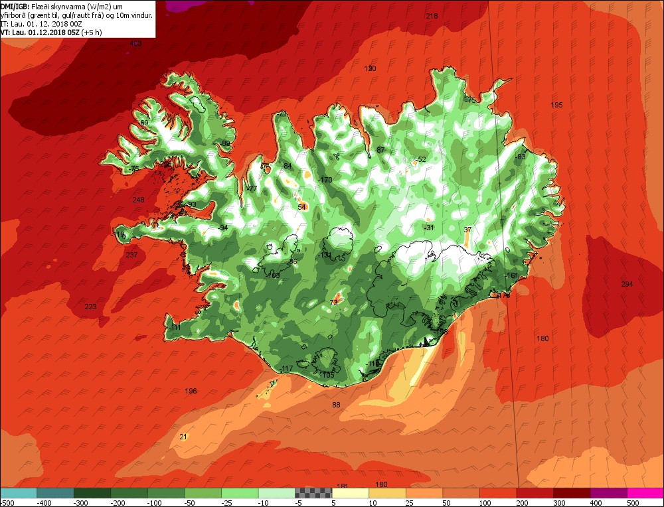The width and height of the screenshot is (664, 507).
Task: Select the 37 value in eastern Iceland
Action: click(x=467, y=230)
